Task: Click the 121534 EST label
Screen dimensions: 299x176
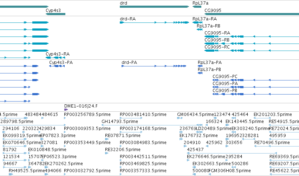Action: point(11,157)
